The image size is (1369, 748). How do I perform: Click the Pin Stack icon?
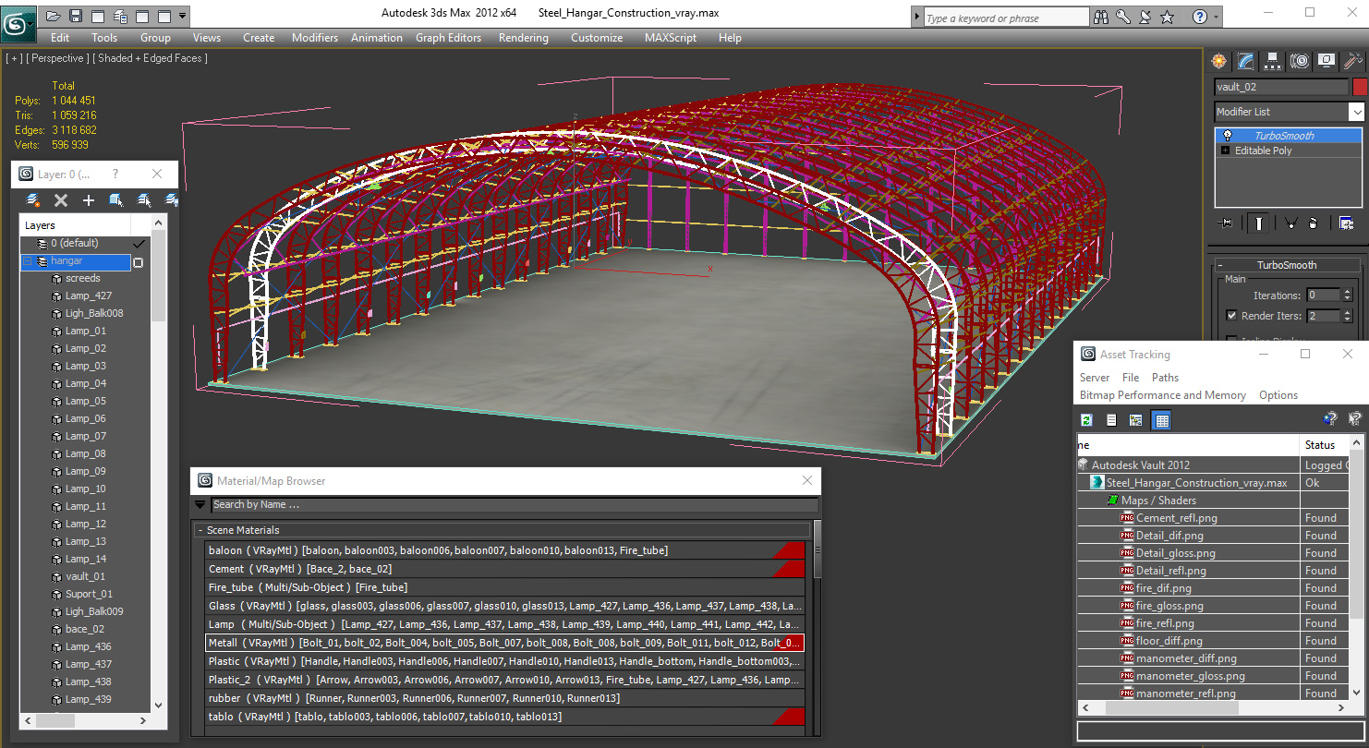(1227, 223)
